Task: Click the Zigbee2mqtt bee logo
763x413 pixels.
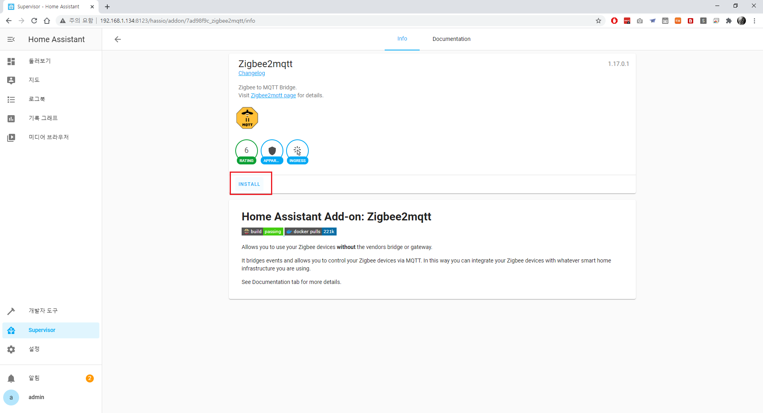Action: click(x=247, y=118)
